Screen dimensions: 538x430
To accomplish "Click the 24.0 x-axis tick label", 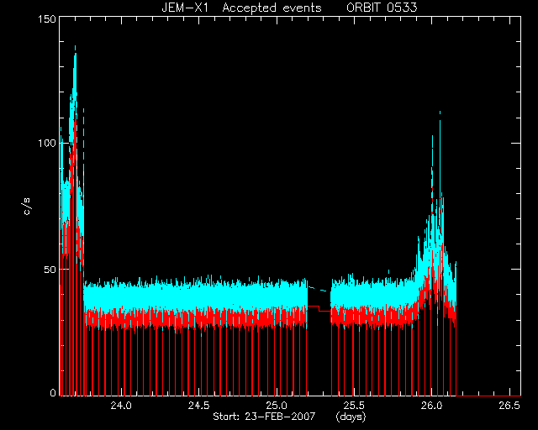I will click(x=121, y=406).
